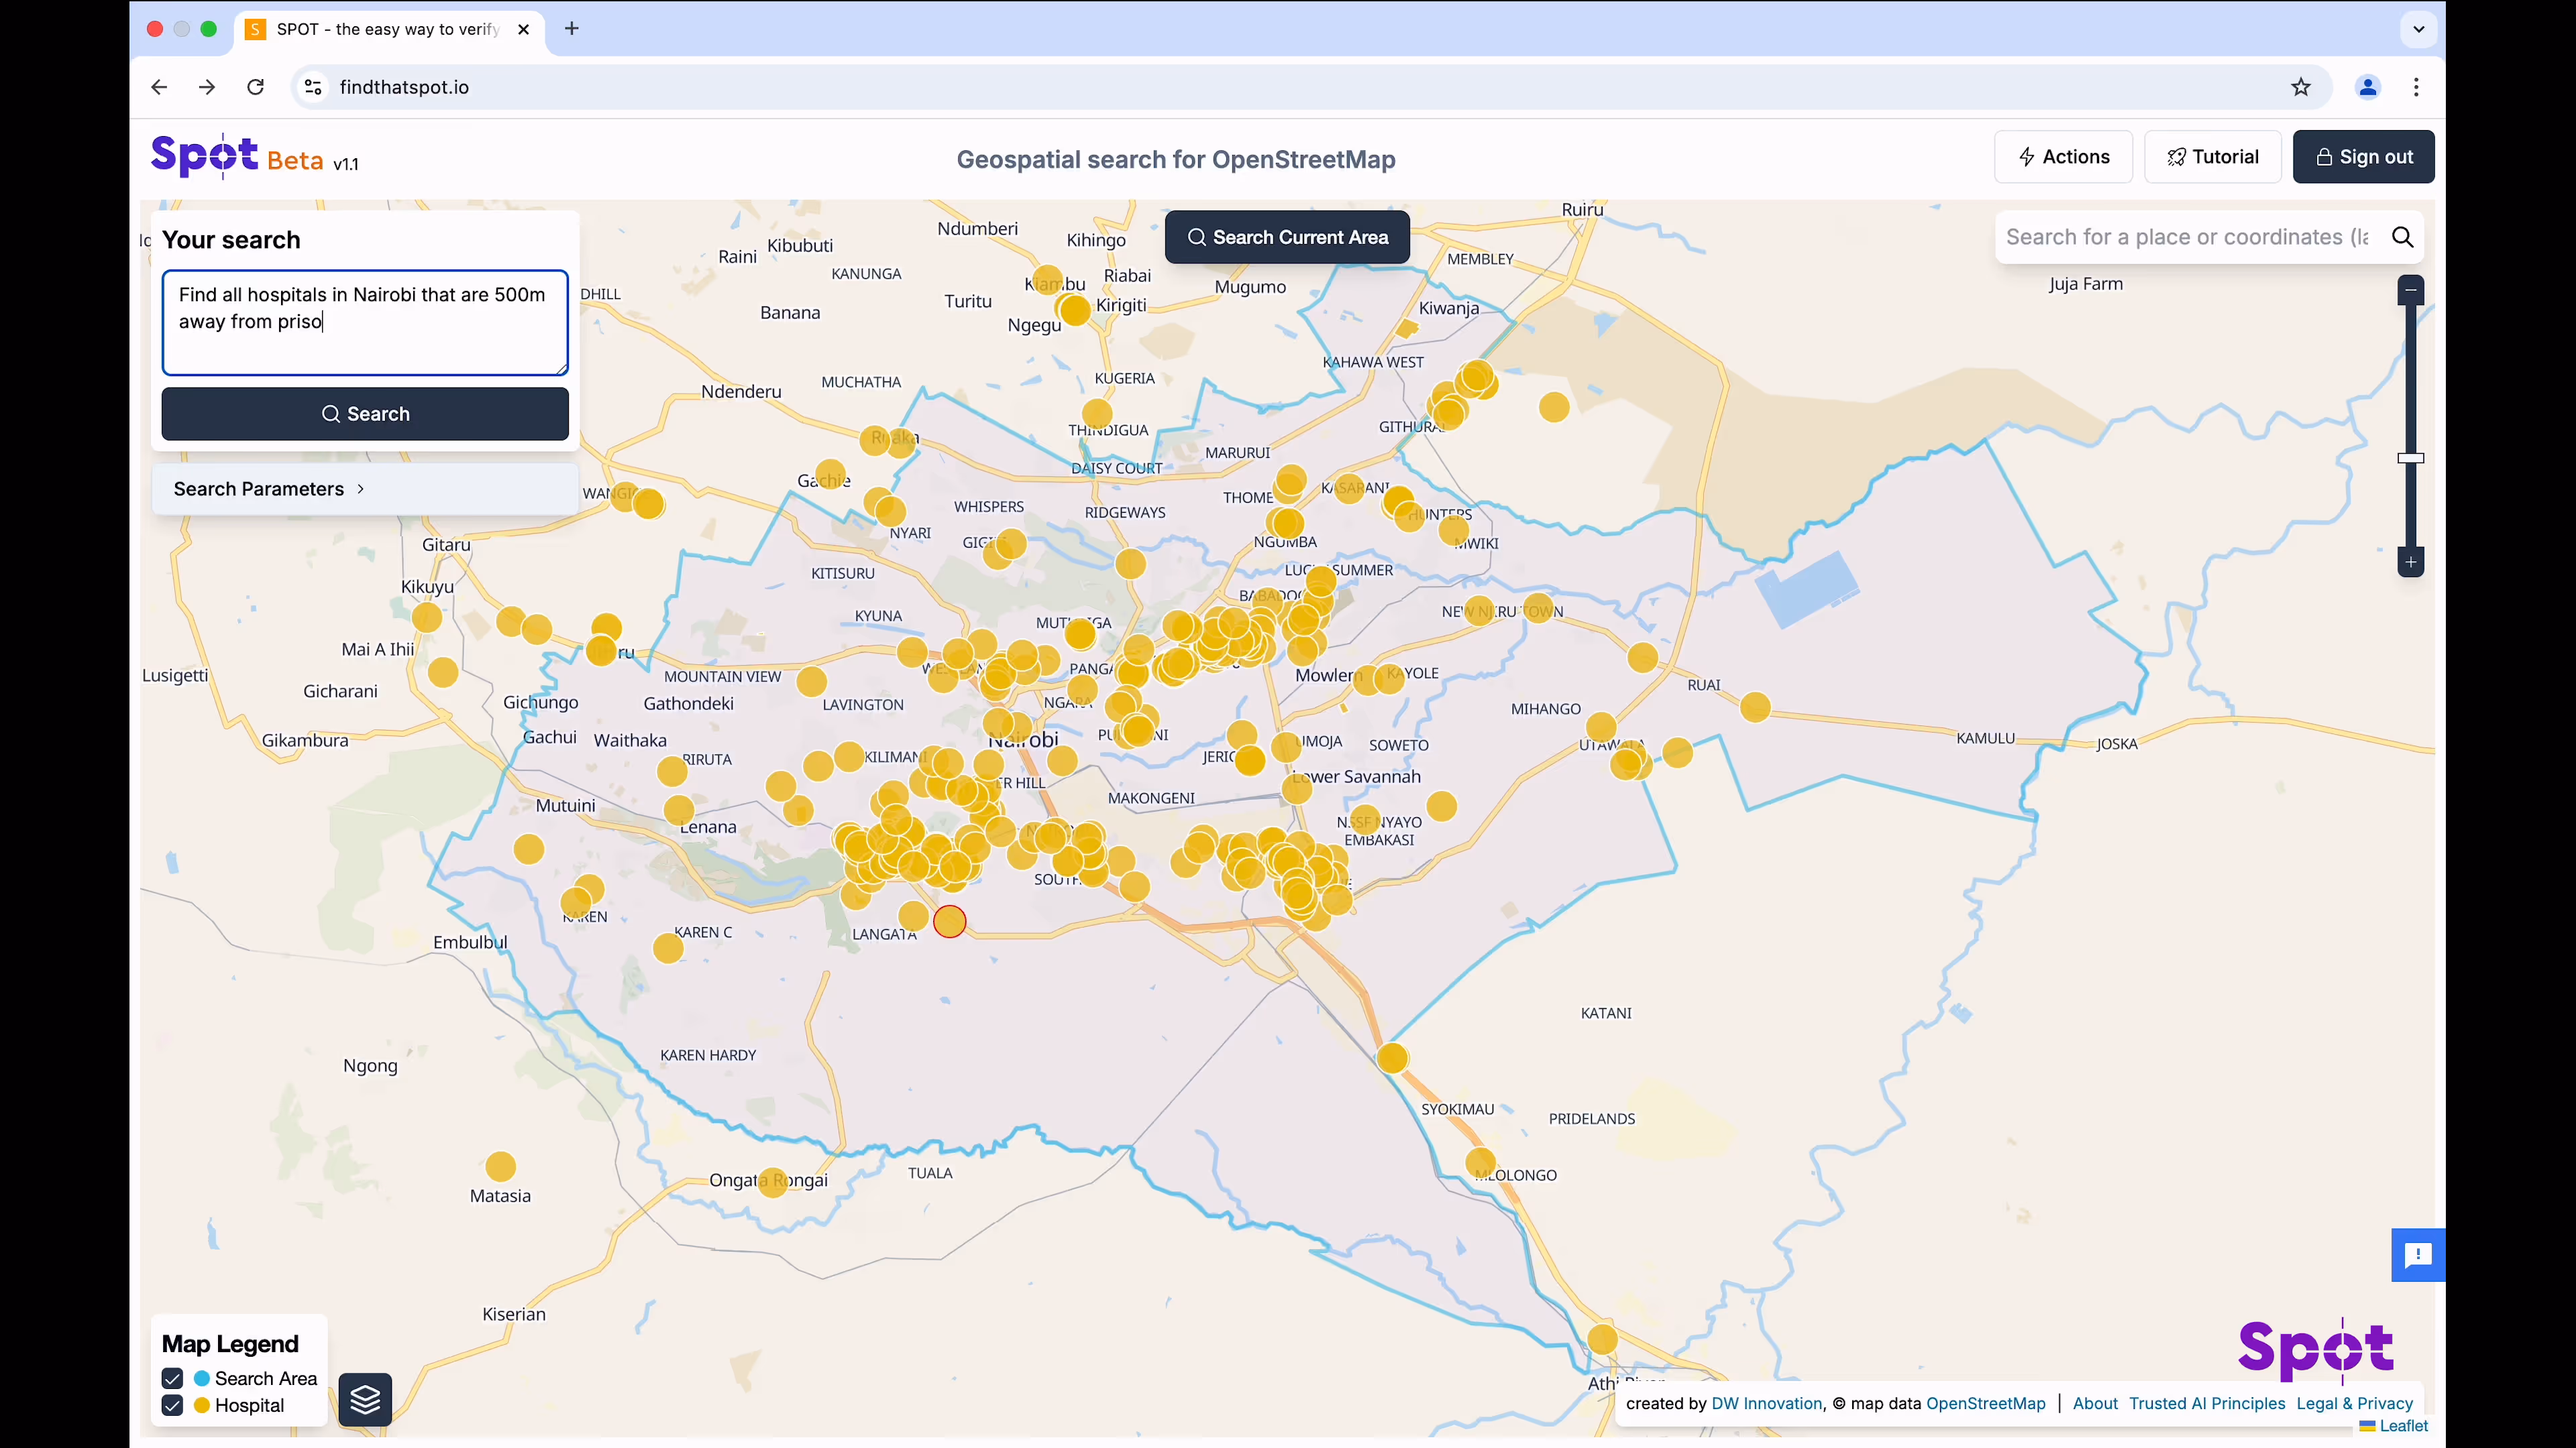2576x1448 pixels.
Task: Expand Search Parameters panel
Action: click(x=365, y=489)
